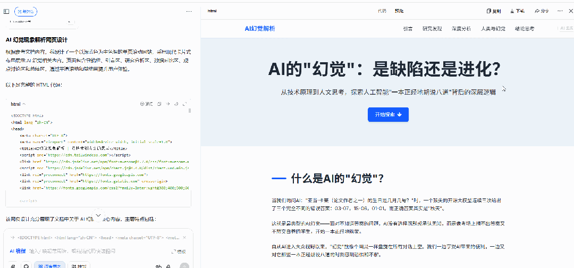The image size is (574, 268).
Task: Toggle the left sidebar panel icon
Action: (6, 11)
